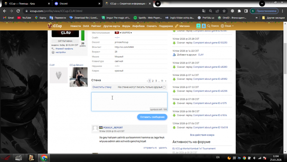The width and height of the screenshot is (287, 162).
Task: Open the Перевести bookmark
Action: tap(58, 18)
